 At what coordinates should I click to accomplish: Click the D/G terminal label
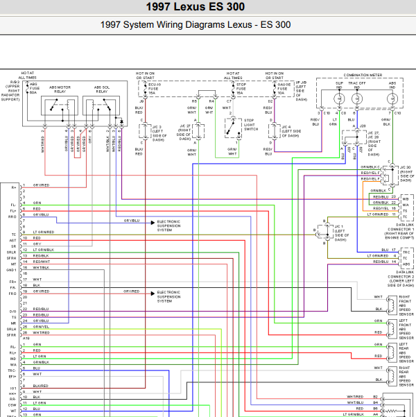click(x=12, y=312)
